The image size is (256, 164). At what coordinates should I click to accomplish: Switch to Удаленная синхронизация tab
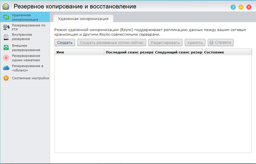tap(83, 19)
